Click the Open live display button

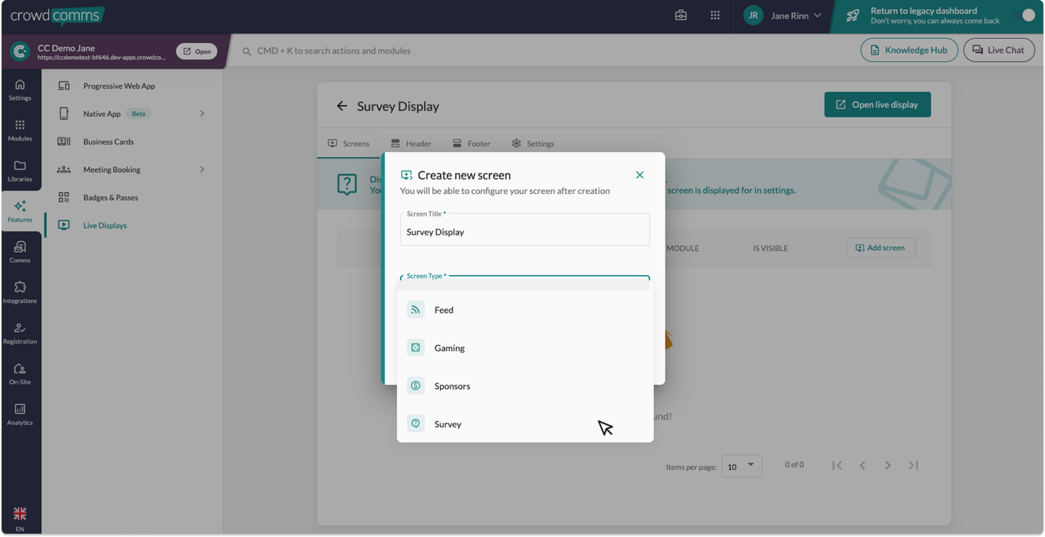coord(877,105)
